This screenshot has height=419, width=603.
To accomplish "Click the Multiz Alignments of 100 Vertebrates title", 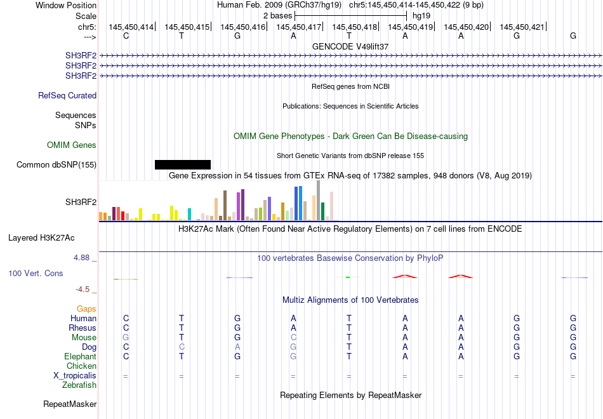I will (350, 300).
